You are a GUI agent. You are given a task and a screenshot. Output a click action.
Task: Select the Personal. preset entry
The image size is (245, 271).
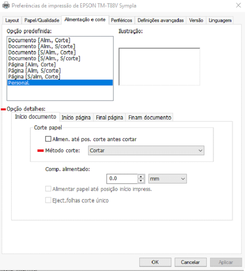pos(60,83)
